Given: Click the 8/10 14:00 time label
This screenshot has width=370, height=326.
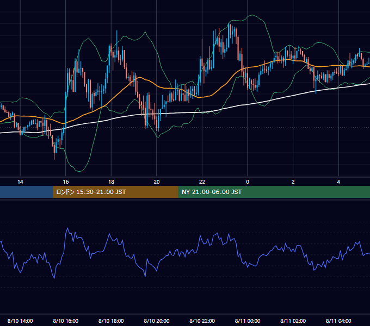Looking at the screenshot, I should pyautogui.click(x=20, y=321).
